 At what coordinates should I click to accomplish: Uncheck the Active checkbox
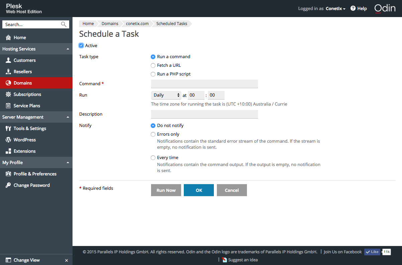click(x=81, y=45)
